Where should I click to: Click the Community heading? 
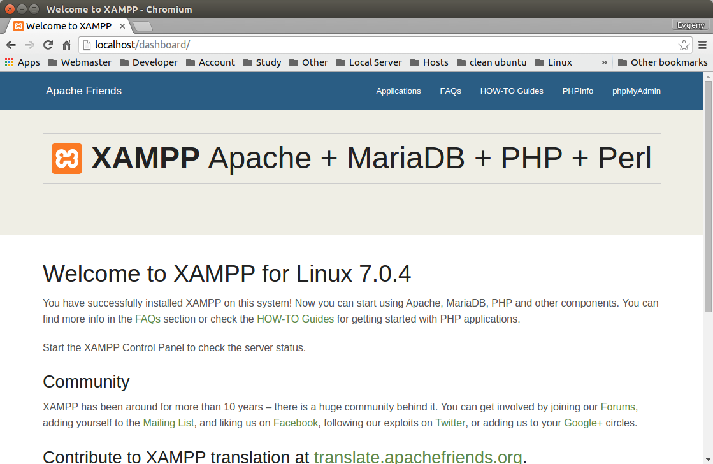point(86,382)
